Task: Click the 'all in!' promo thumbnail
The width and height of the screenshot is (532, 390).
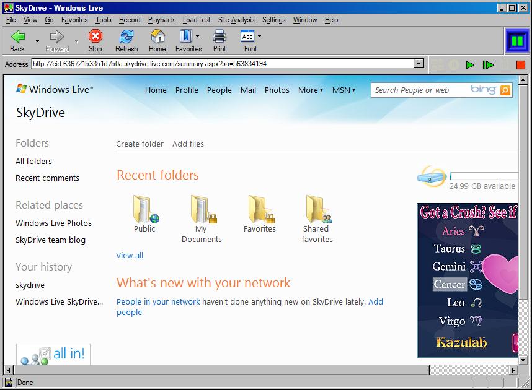Action: tap(53, 355)
